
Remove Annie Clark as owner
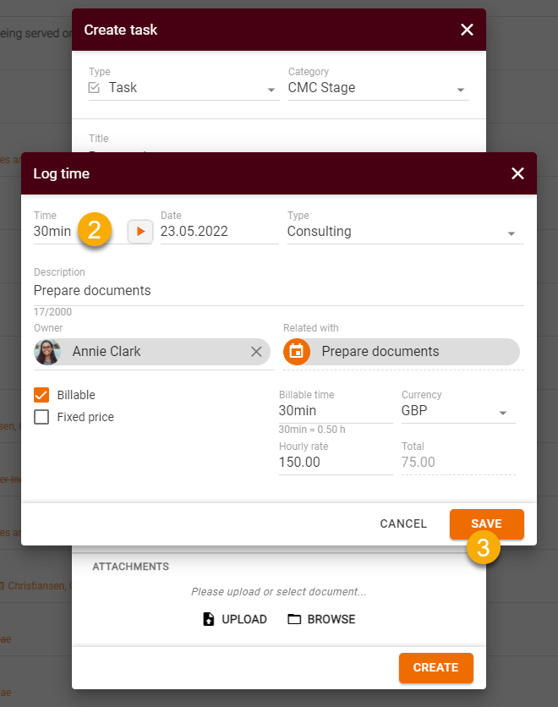[256, 352]
